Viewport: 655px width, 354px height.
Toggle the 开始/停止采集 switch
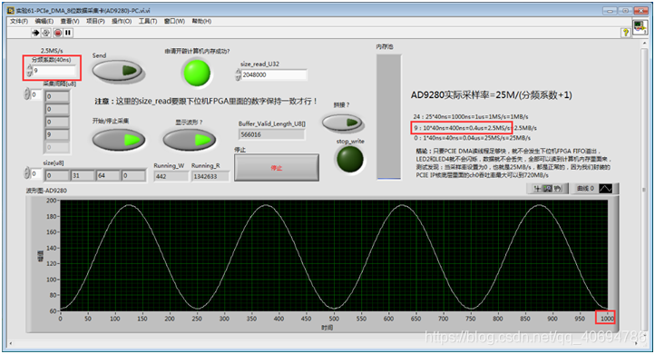119,140
